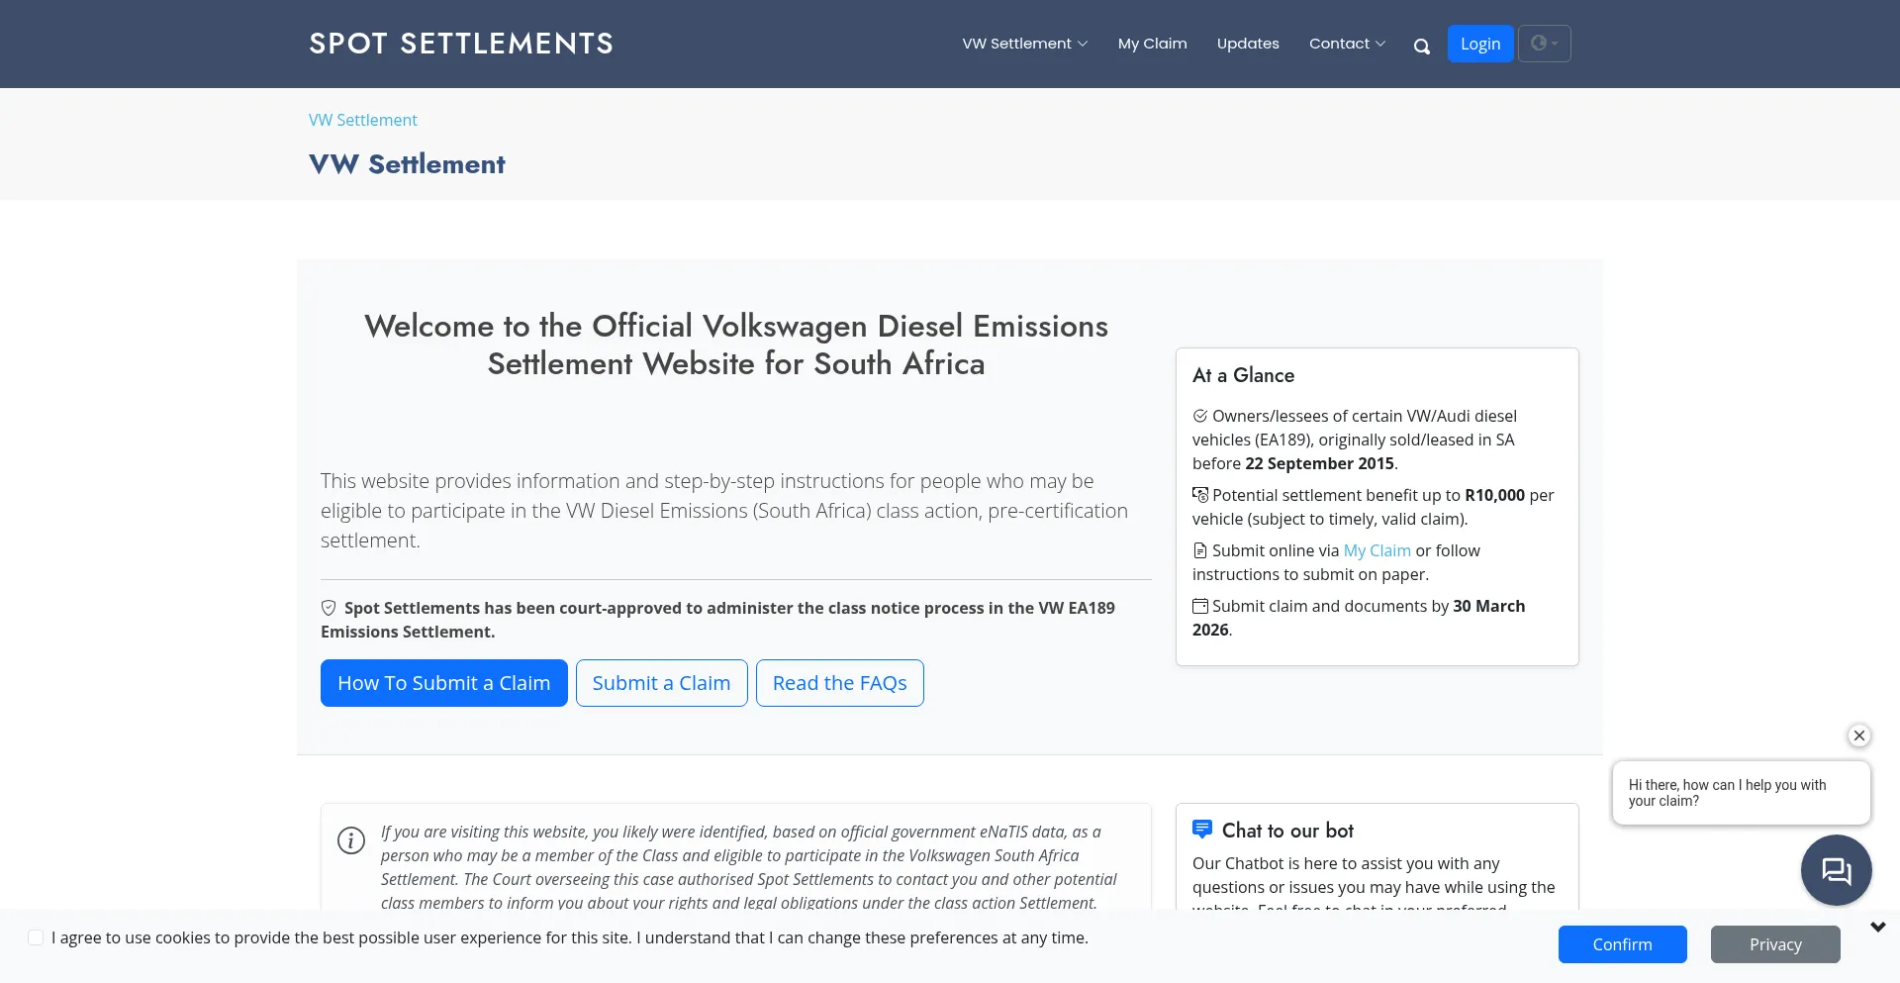This screenshot has width=1900, height=983.
Task: Expand the VW Settlement nav dropdown
Action: pos(1024,44)
